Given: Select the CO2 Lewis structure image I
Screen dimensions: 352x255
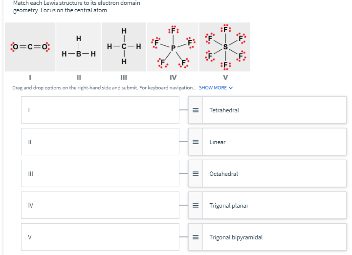Looking at the screenshot, I should click(30, 47).
